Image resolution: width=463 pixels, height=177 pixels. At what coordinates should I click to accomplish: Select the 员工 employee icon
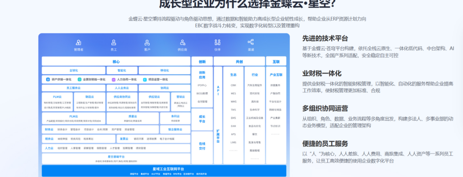pyautogui.click(x=113, y=42)
